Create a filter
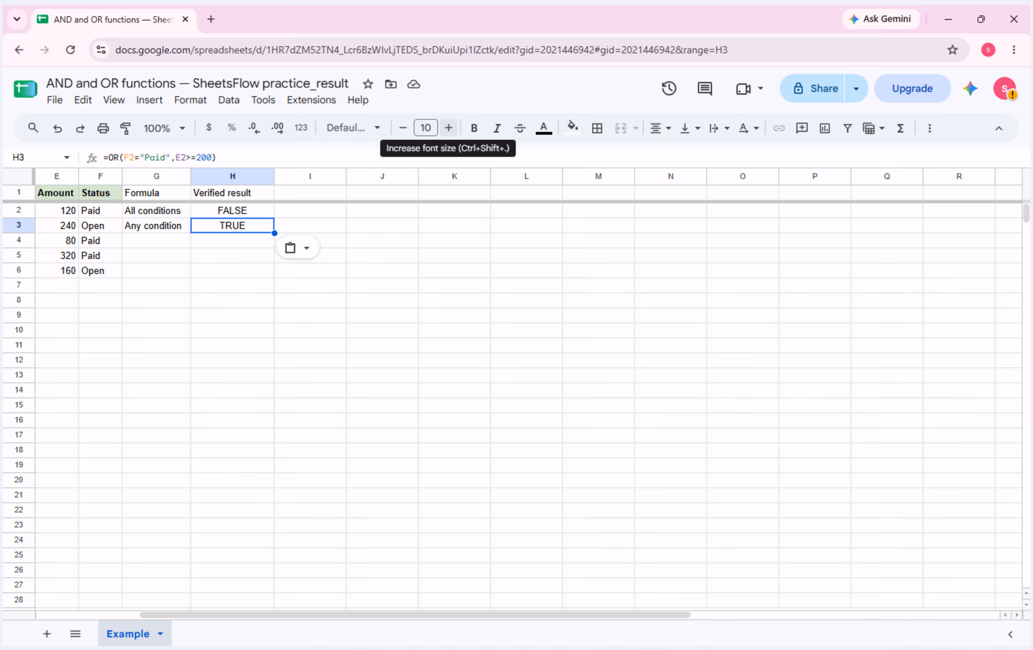 [x=847, y=128]
